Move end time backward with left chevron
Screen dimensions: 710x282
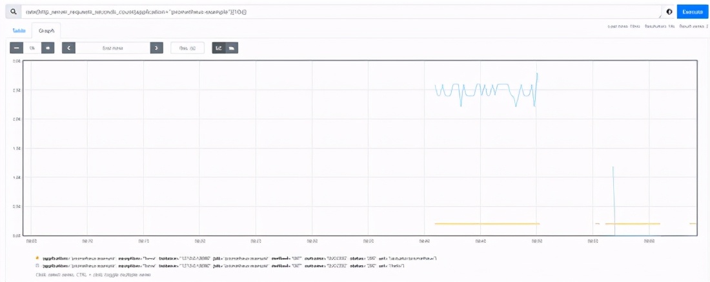click(x=69, y=48)
